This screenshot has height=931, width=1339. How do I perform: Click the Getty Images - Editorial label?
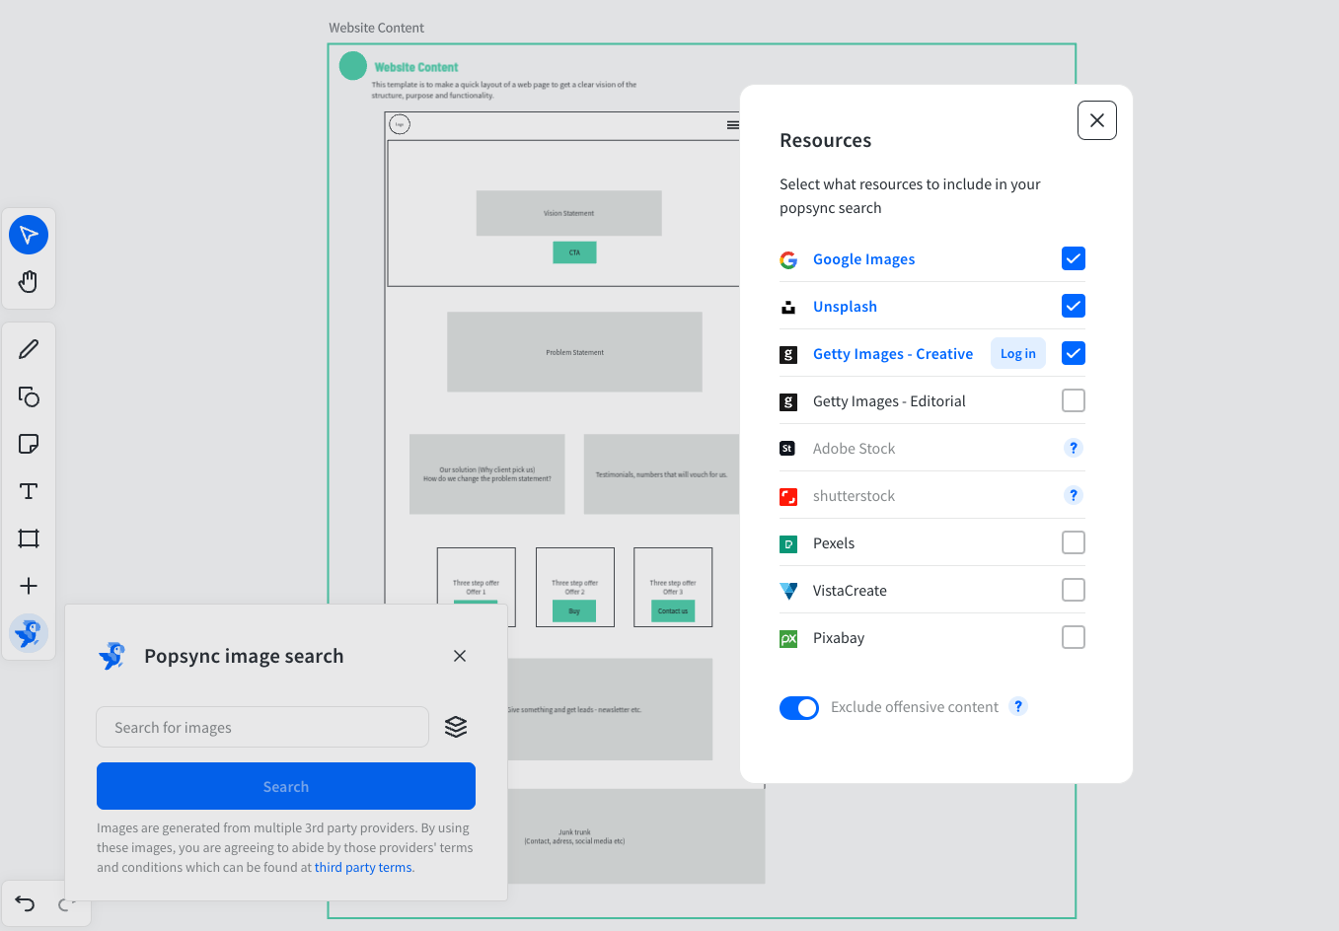click(889, 401)
